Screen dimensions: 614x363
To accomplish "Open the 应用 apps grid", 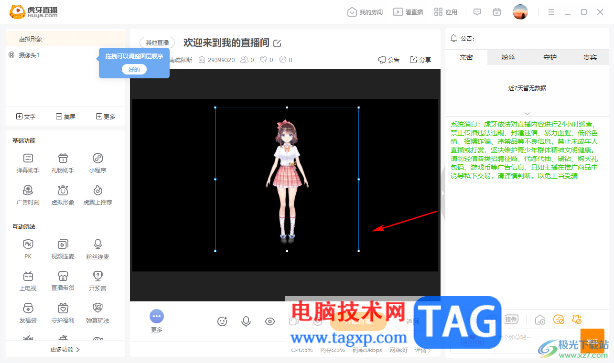I will click(446, 12).
